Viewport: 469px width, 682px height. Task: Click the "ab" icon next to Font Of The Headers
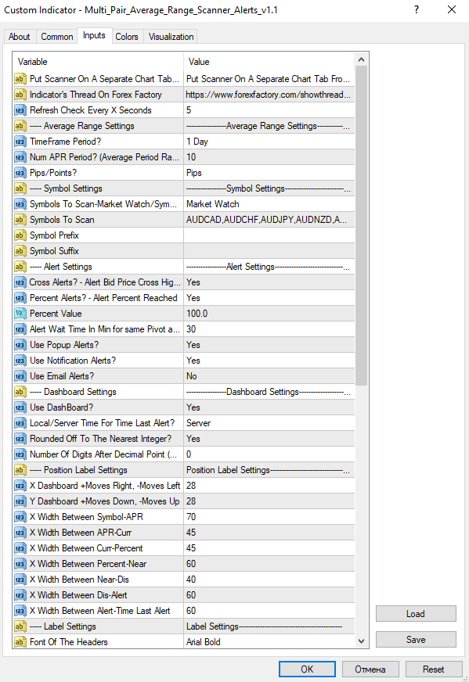tap(18, 642)
